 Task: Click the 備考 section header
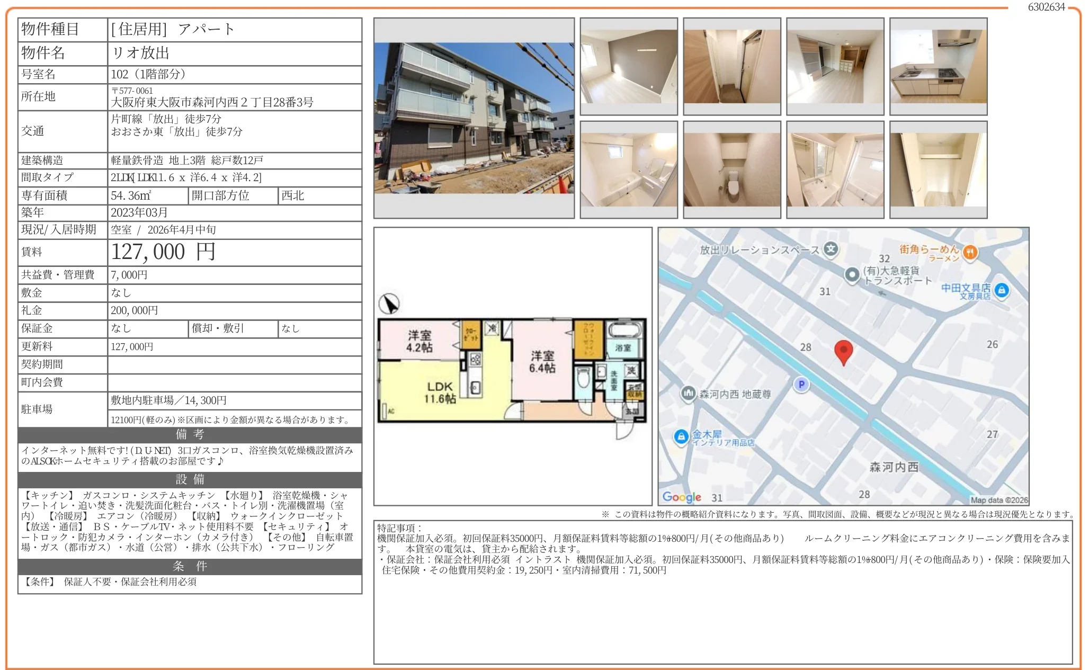pyautogui.click(x=190, y=435)
